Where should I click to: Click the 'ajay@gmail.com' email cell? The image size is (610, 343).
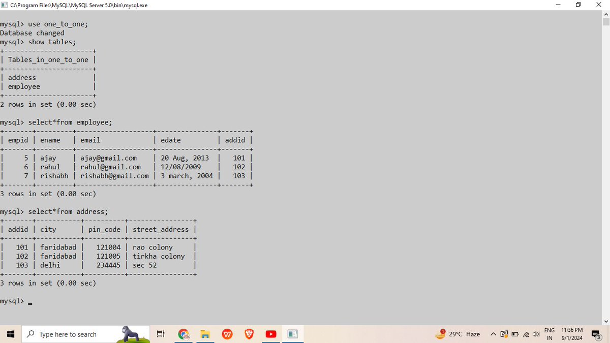point(108,158)
